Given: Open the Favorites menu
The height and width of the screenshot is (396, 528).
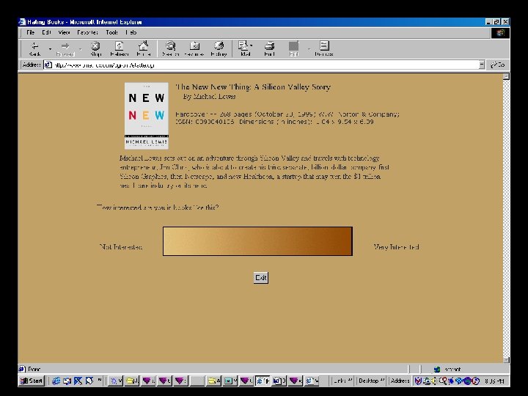Looking at the screenshot, I should [x=87, y=32].
